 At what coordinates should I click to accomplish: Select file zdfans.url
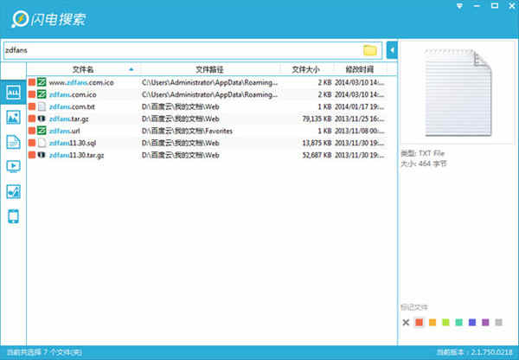(65, 131)
